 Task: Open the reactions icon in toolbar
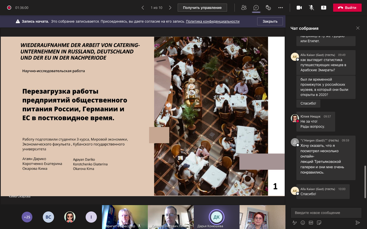[268, 8]
